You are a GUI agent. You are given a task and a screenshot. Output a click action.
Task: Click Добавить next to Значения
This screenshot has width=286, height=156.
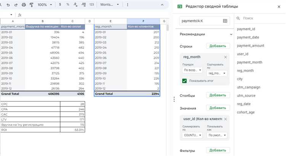coord(218,108)
